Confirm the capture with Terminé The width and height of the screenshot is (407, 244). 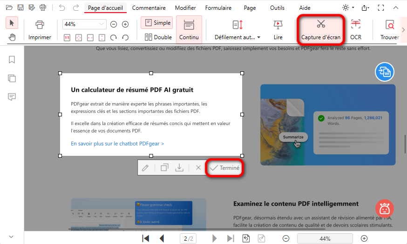tap(225, 168)
